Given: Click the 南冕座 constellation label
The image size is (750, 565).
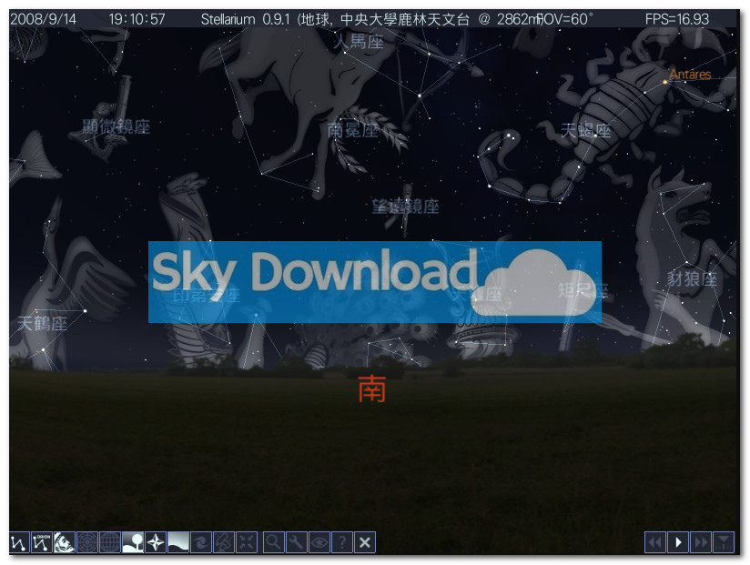Looking at the screenshot, I should [353, 130].
